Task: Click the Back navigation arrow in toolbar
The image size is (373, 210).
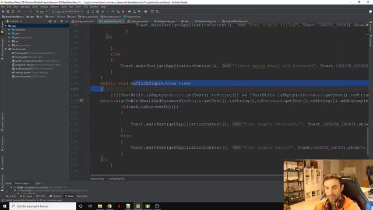Action: 19,12
